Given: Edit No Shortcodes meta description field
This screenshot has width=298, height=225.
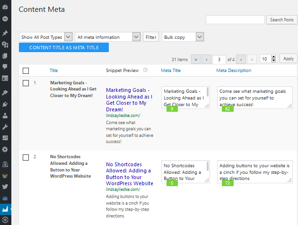Looking at the screenshot, I should tap(255, 171).
